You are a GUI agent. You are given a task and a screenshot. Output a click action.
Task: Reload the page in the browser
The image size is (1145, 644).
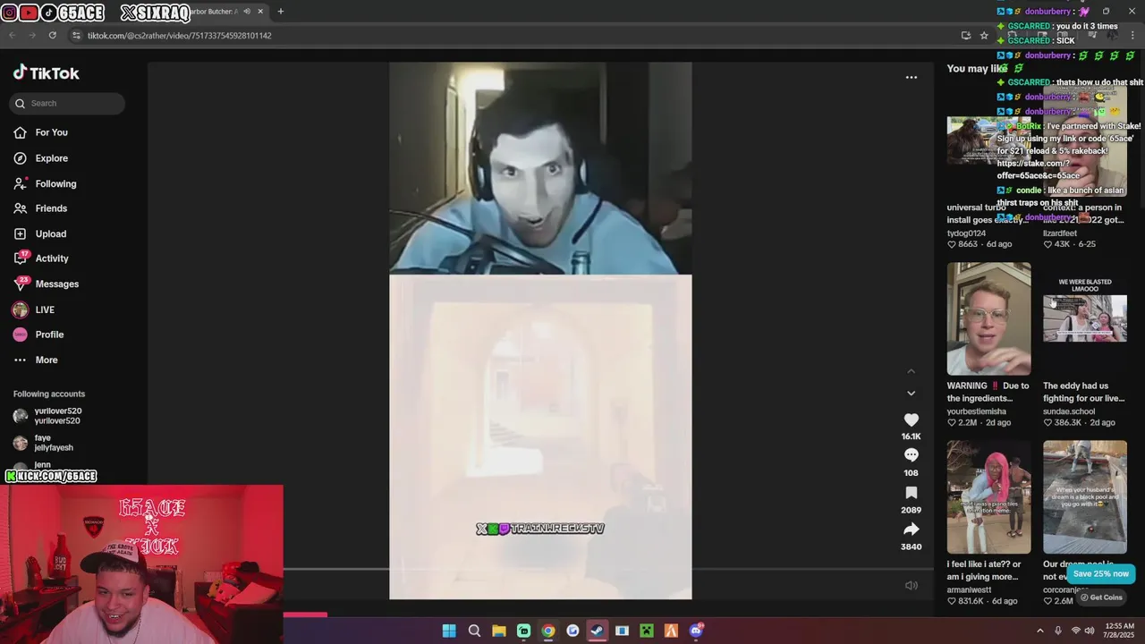pos(53,36)
